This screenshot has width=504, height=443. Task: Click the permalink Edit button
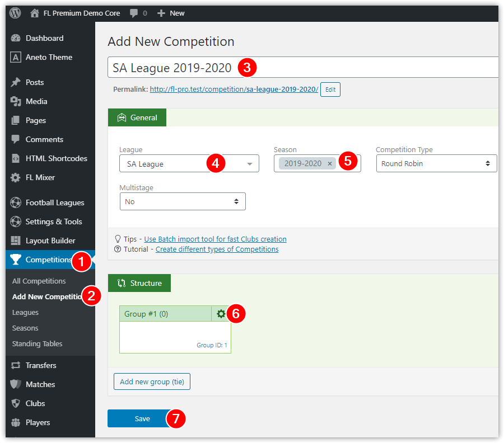pos(330,89)
